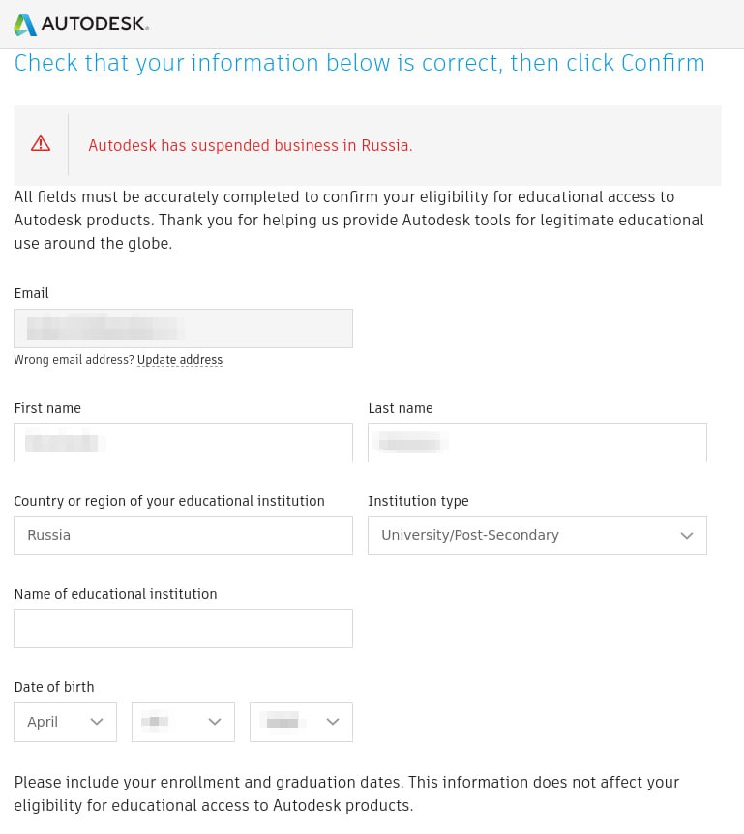Click the 'Date of birth' label

54,687
